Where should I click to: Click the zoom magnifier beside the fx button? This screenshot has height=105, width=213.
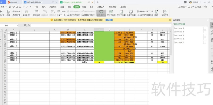pyautogui.click(x=25, y=25)
